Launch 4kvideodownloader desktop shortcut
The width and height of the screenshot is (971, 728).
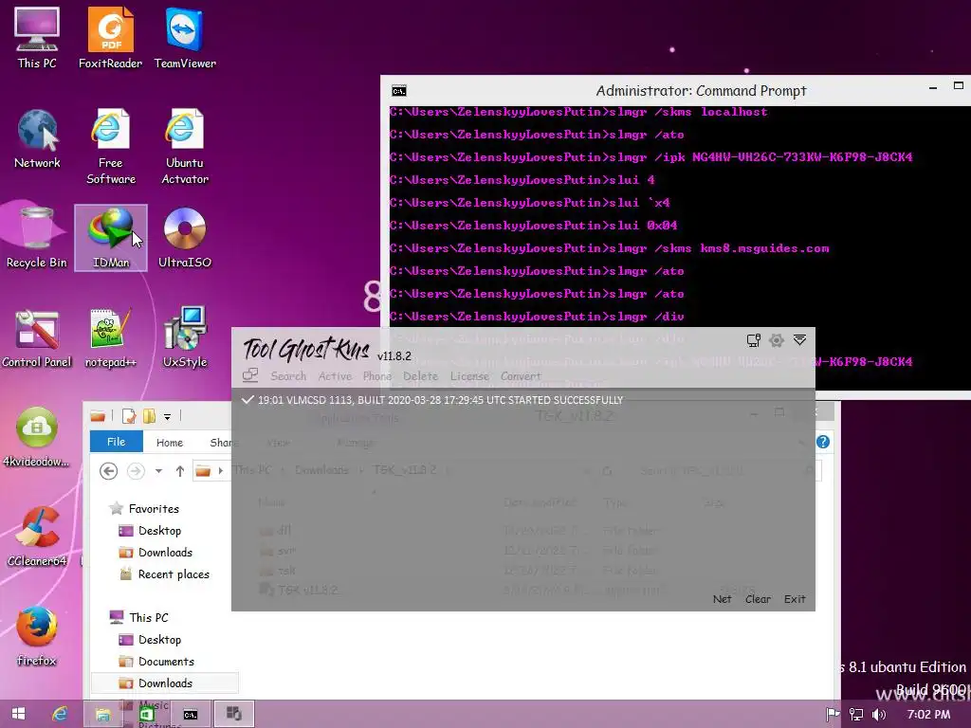click(37, 437)
